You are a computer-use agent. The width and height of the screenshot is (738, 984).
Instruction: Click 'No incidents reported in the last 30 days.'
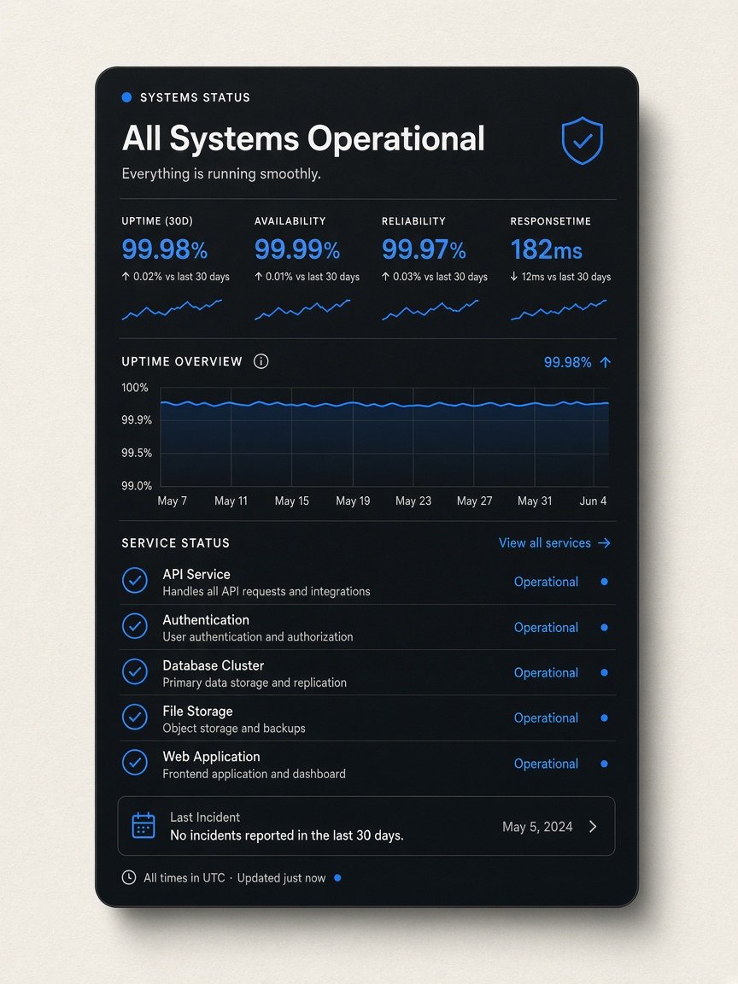287,836
